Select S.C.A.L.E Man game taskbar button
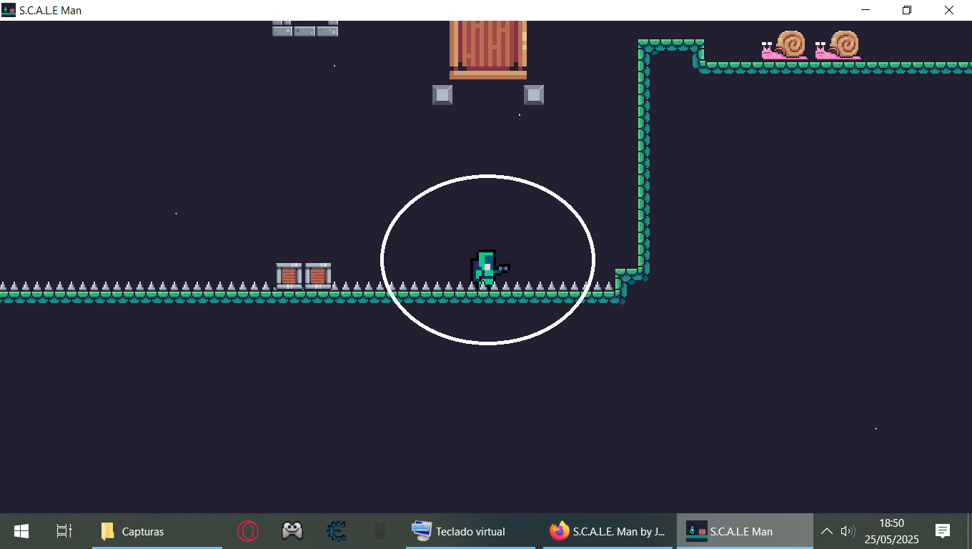The height and width of the screenshot is (549, 972). [x=745, y=531]
